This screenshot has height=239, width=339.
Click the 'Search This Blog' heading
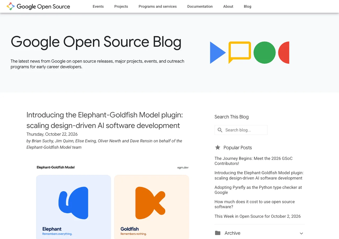tap(231, 117)
